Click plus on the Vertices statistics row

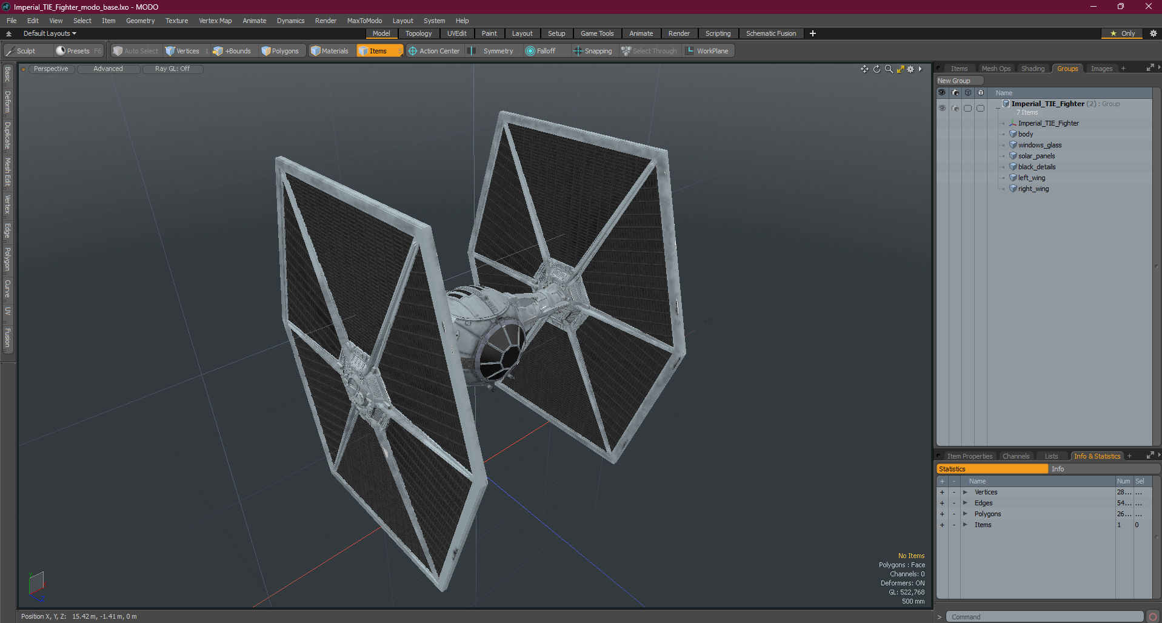[x=942, y=493]
